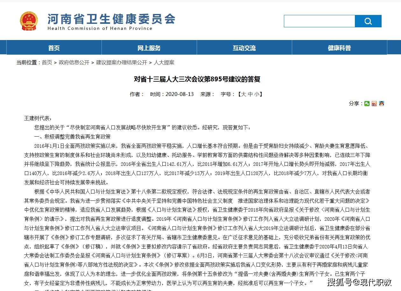401x291 pixels.
Task: Open the 首页 navigation tab
Action: [53, 48]
